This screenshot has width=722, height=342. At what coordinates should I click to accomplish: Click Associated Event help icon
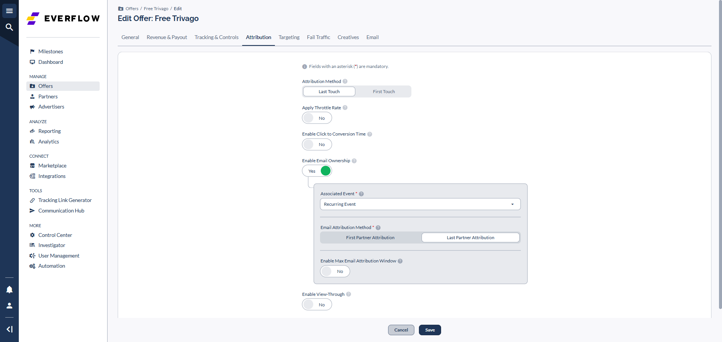[x=361, y=194]
